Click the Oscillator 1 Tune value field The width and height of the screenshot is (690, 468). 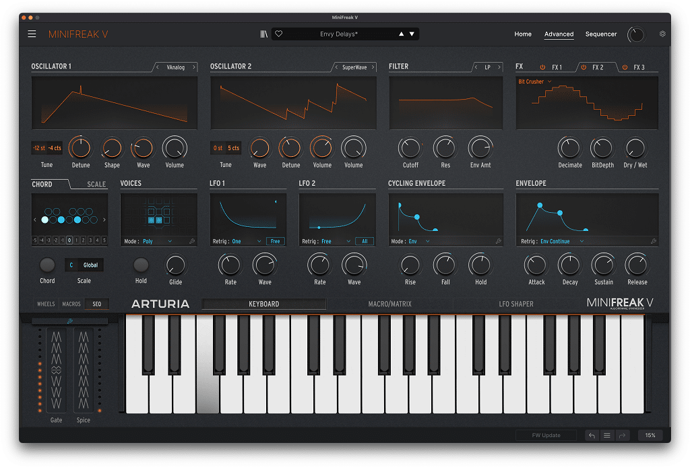47,148
